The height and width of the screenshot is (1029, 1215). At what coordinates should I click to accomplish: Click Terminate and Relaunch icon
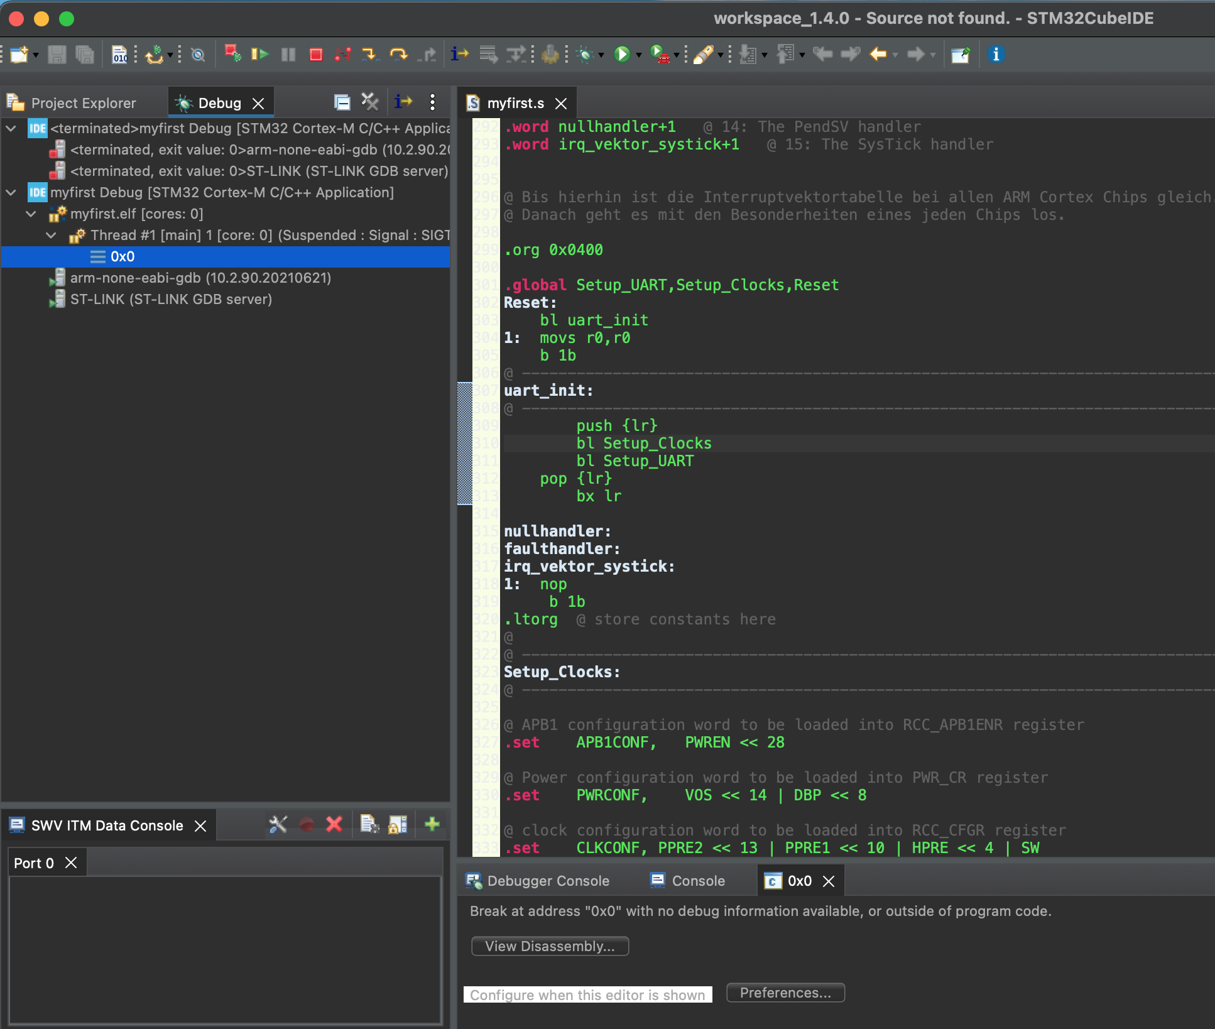click(x=233, y=55)
